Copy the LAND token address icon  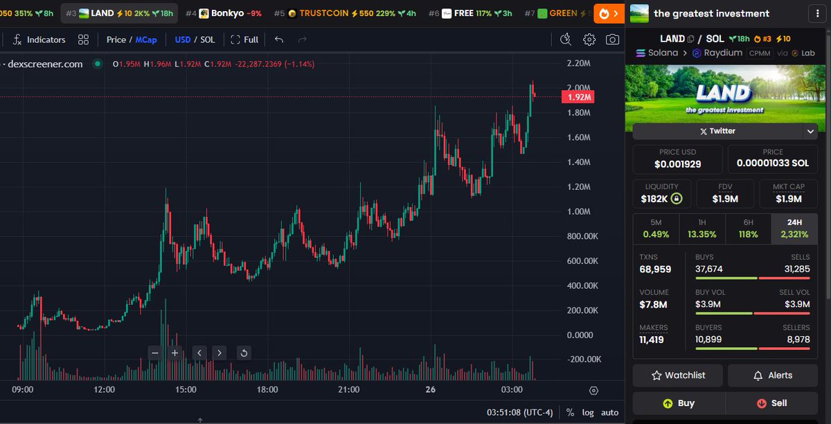coord(691,39)
